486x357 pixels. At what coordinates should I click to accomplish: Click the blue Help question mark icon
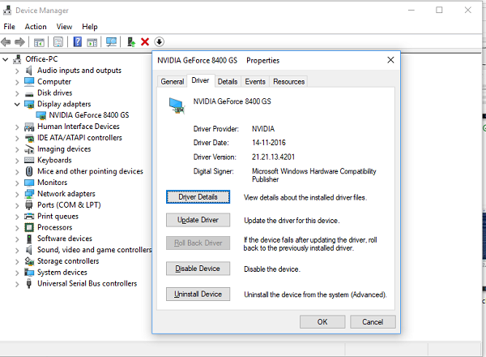78,41
